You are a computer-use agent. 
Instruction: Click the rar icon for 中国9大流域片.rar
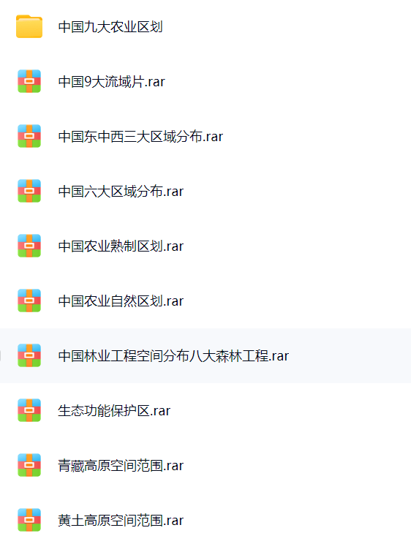[29, 81]
